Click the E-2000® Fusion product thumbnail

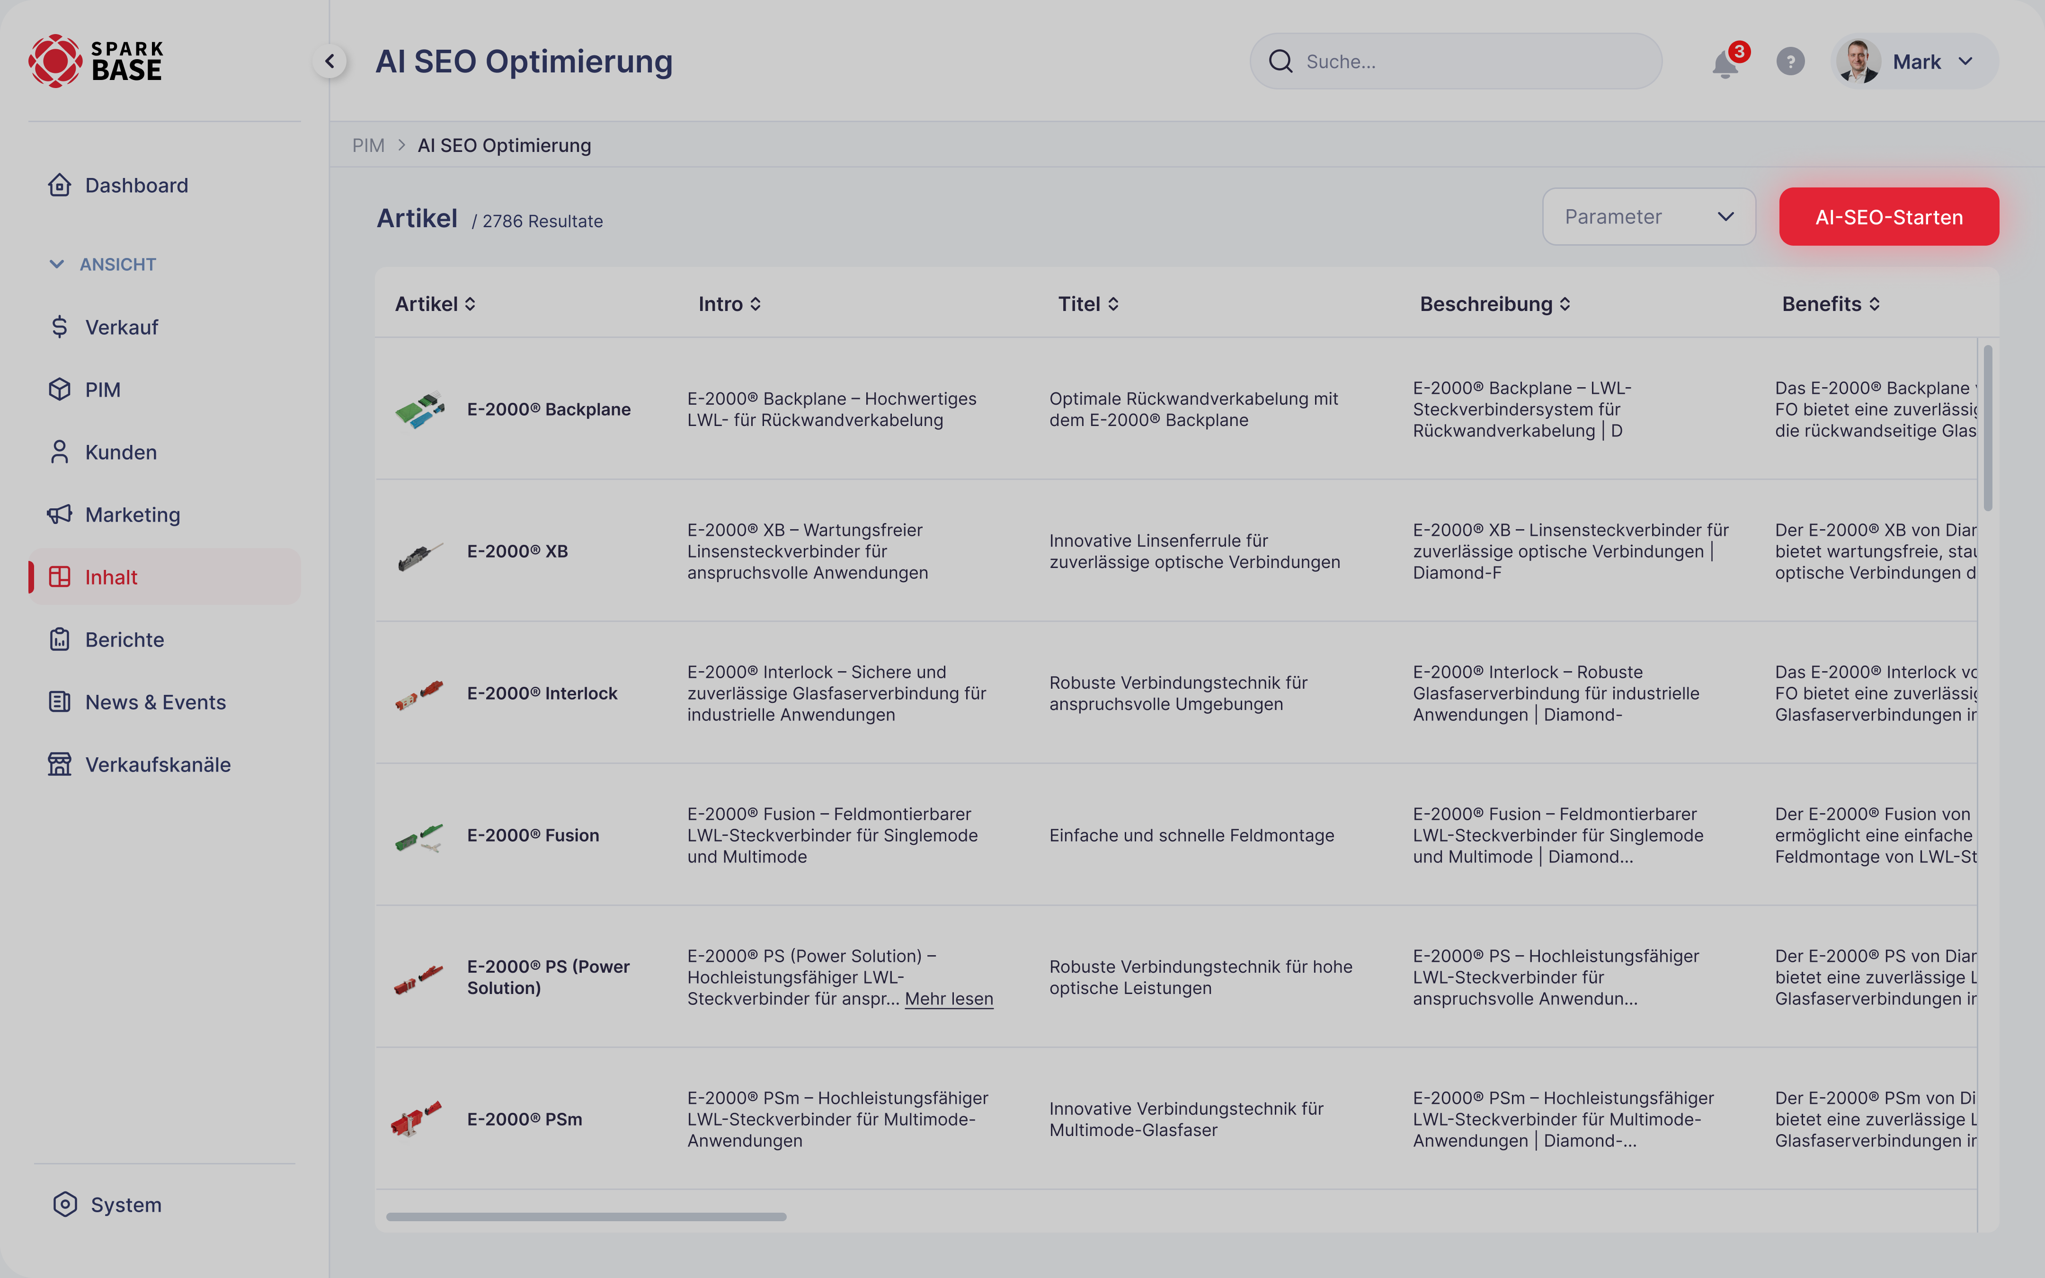click(x=419, y=837)
